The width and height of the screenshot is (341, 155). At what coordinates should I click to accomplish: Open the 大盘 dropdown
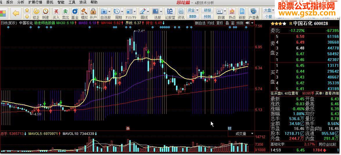click(269, 10)
